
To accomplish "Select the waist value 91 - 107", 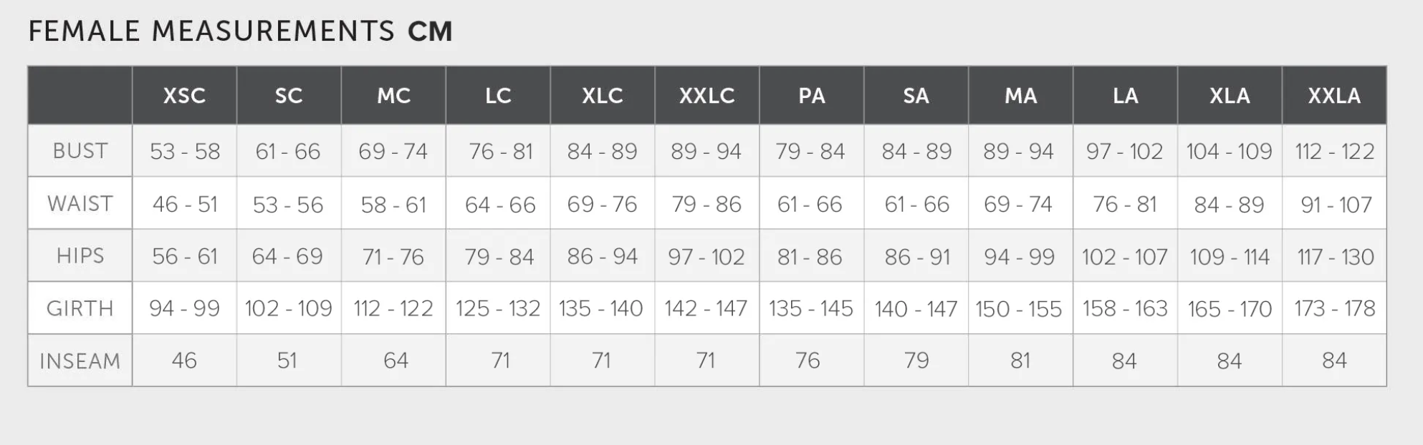I will 1336,205.
